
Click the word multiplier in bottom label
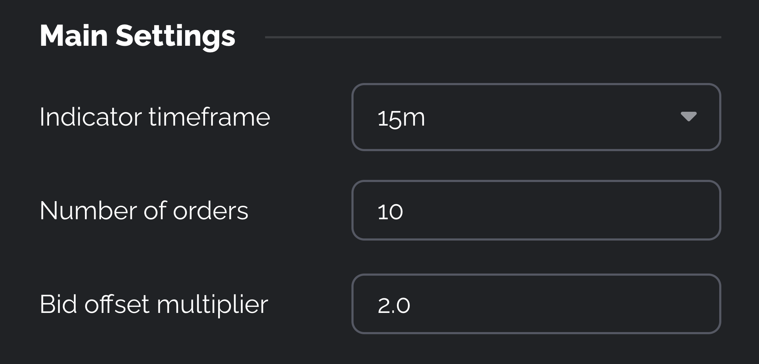(x=212, y=304)
